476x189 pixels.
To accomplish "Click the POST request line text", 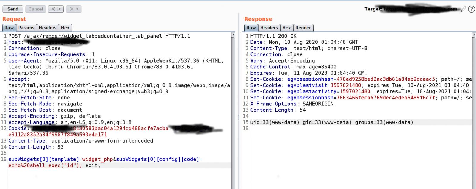I will point(99,36).
